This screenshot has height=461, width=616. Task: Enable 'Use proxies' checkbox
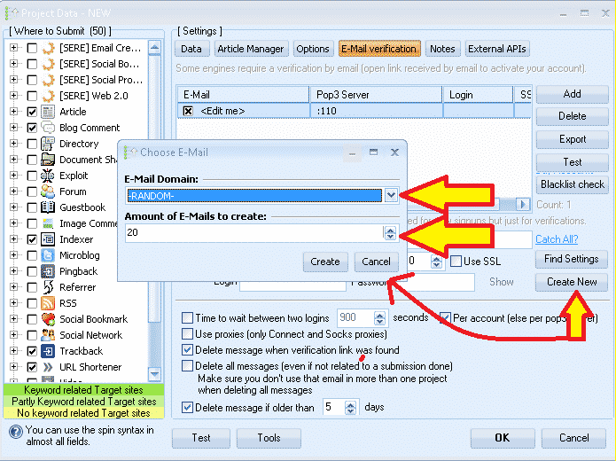coord(187,333)
